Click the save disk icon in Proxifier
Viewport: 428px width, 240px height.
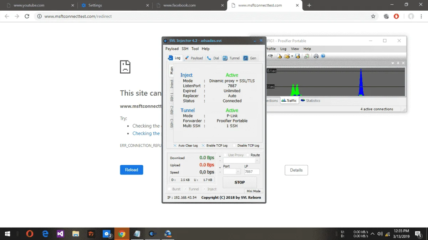[x=297, y=56]
